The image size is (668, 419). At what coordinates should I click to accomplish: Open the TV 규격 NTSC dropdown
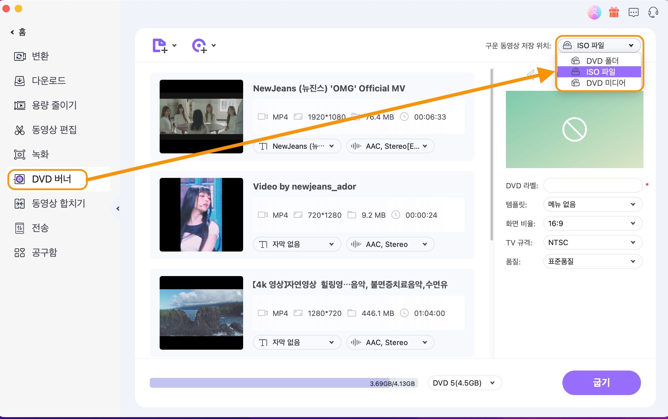(x=593, y=242)
